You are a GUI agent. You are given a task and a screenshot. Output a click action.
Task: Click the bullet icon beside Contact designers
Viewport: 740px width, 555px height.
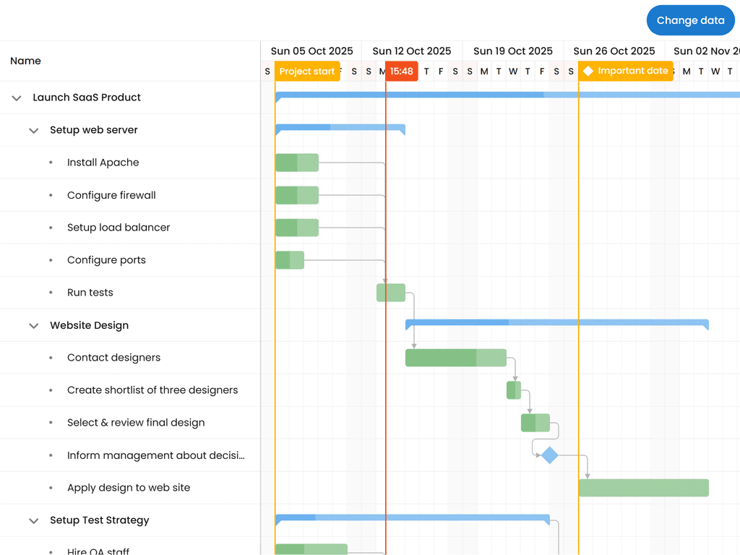click(x=49, y=357)
